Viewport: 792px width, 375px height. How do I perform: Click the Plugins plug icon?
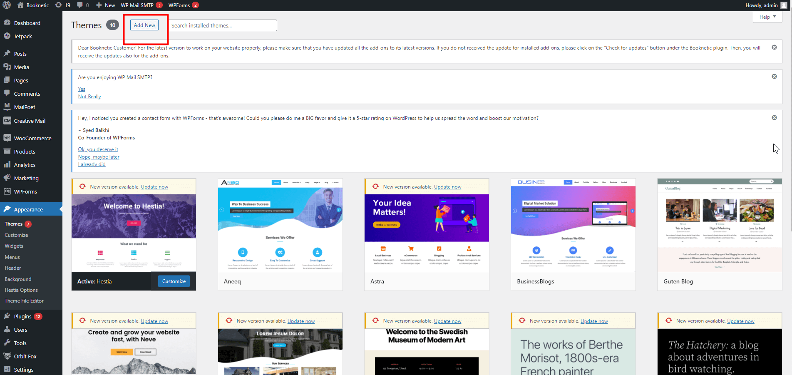tap(7, 316)
